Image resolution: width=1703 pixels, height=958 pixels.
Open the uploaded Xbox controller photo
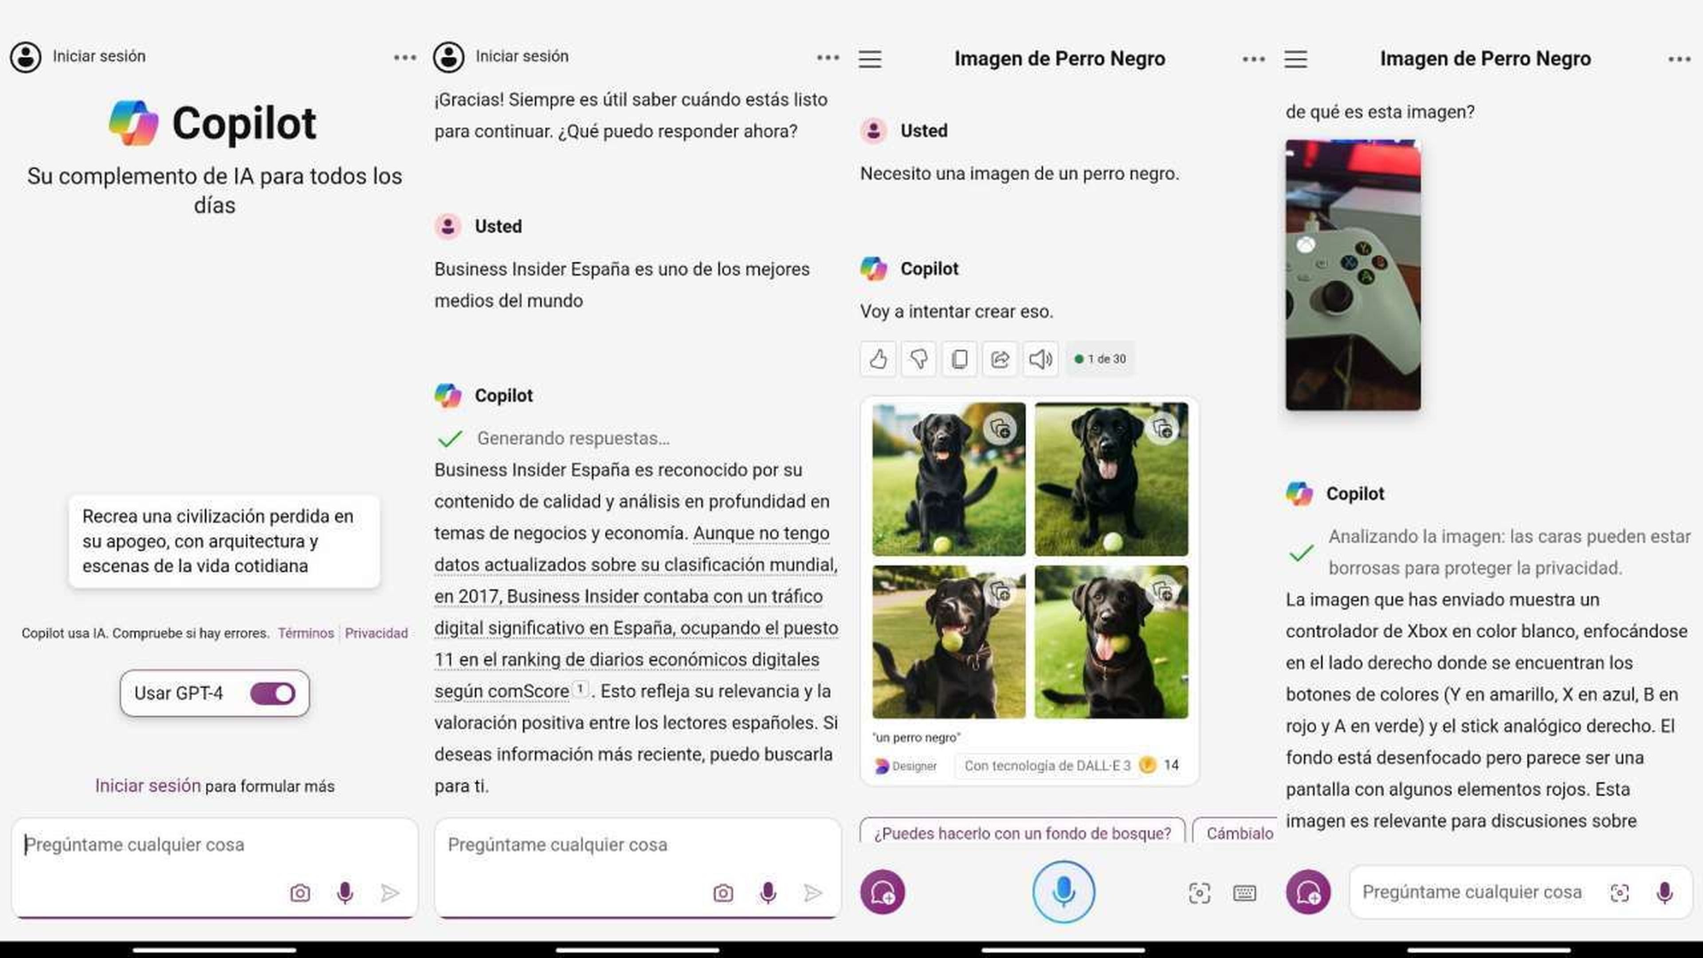pos(1353,275)
